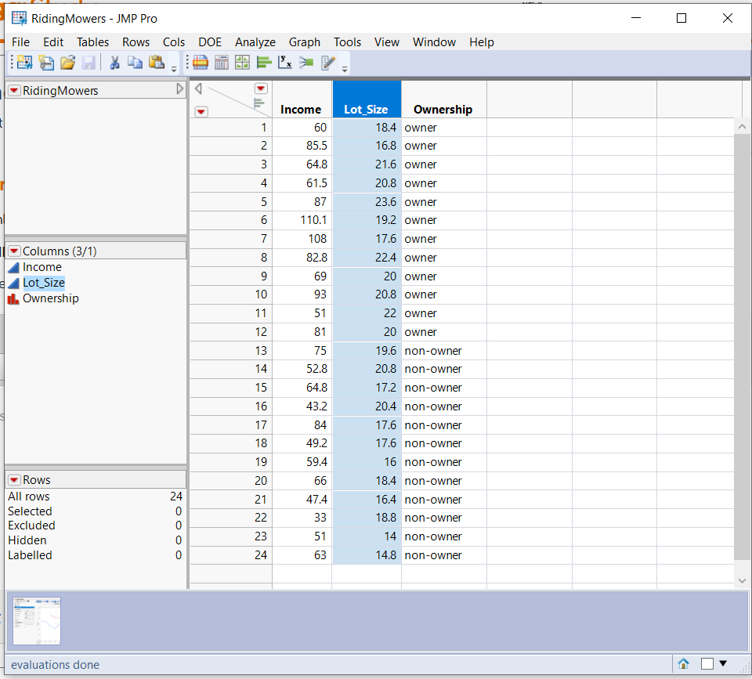The width and height of the screenshot is (752, 679).
Task: Expand the RidingMowers panel disclosure arrow
Action: tap(180, 89)
